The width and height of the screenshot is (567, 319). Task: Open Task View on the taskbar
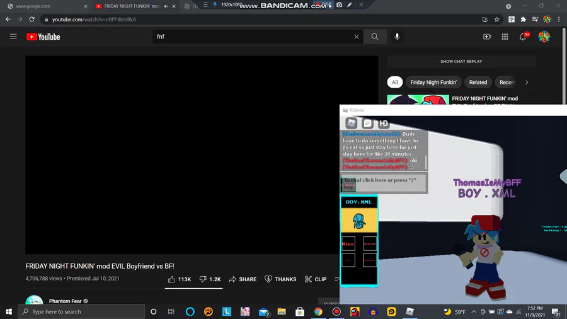pyautogui.click(x=171, y=311)
